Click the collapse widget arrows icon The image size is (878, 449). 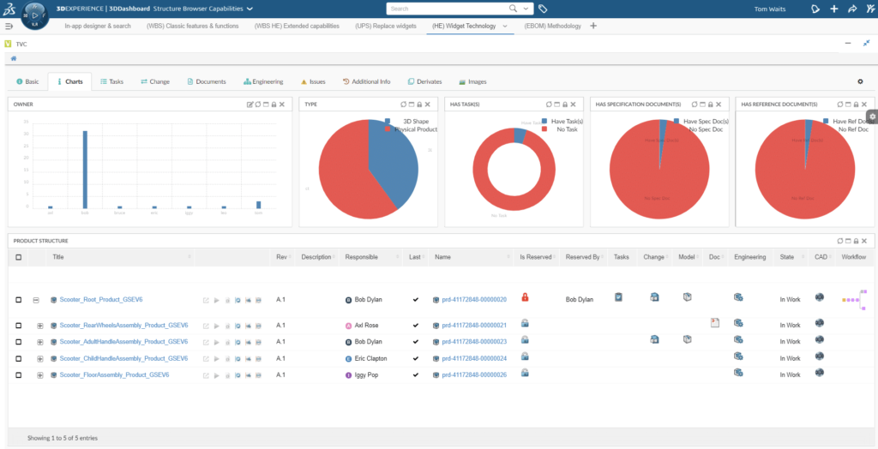click(x=866, y=43)
